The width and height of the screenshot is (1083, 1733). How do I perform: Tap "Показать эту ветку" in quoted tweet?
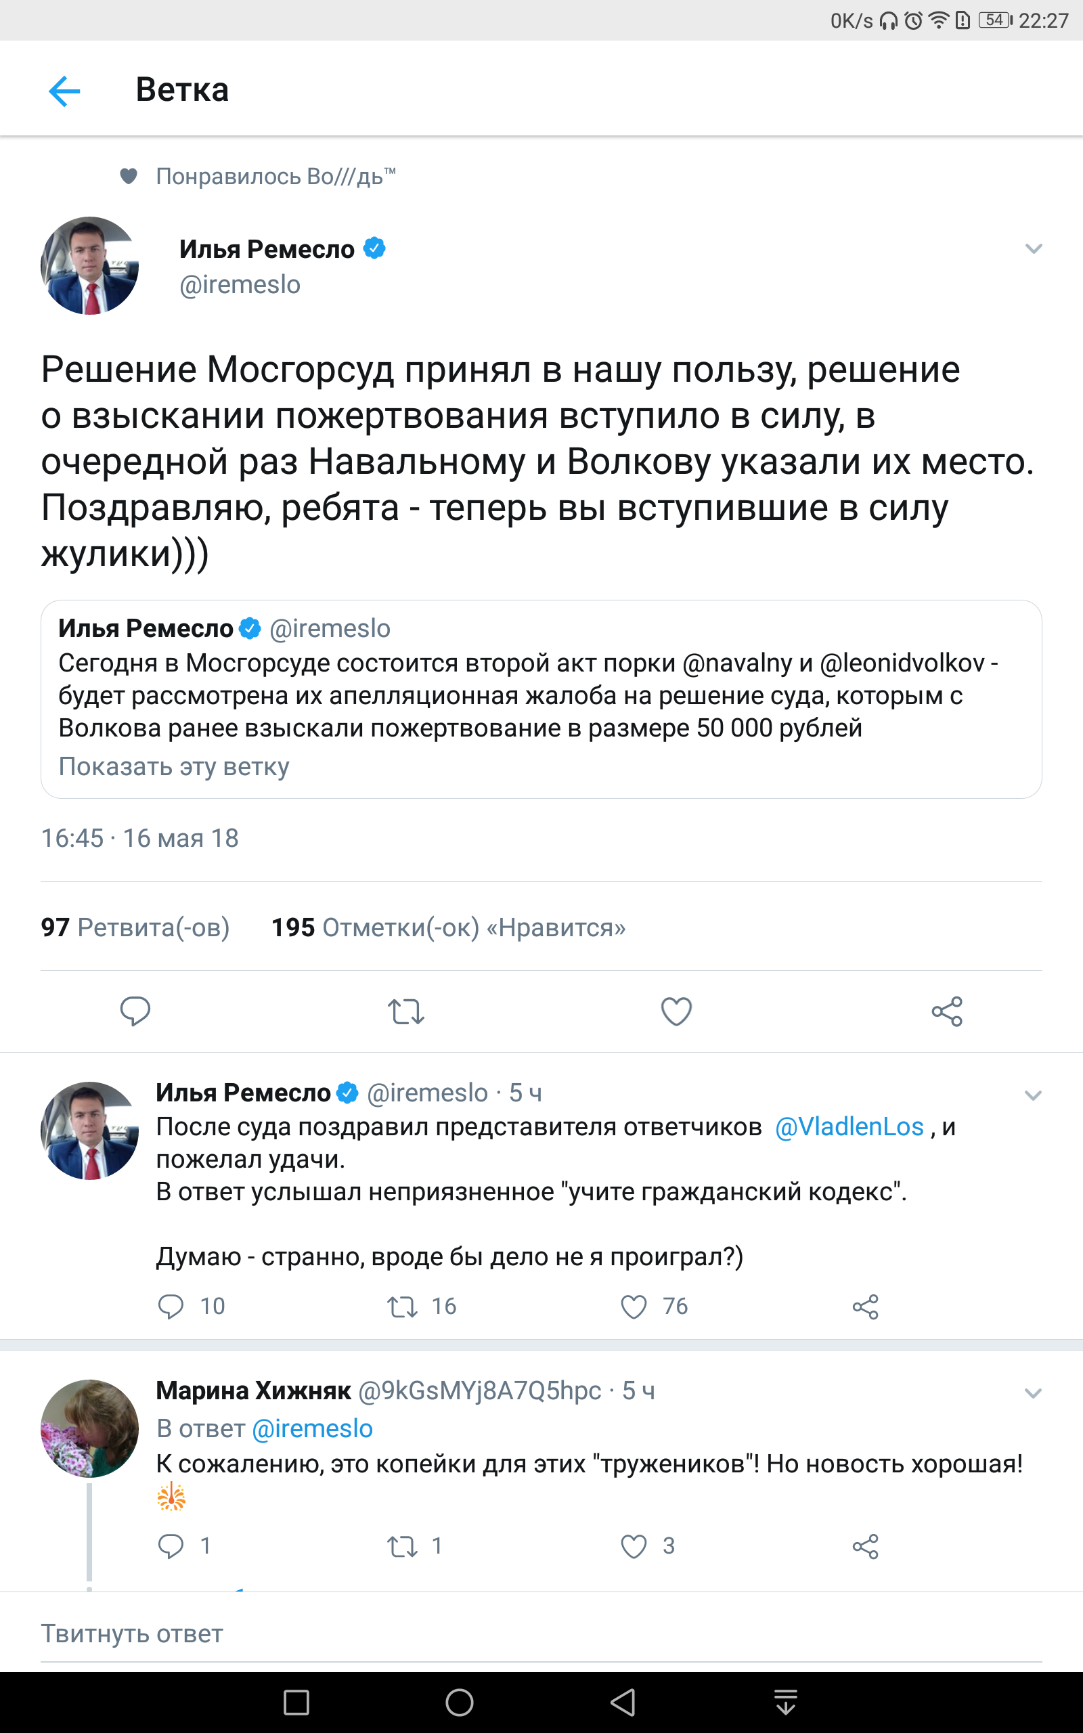click(x=174, y=766)
